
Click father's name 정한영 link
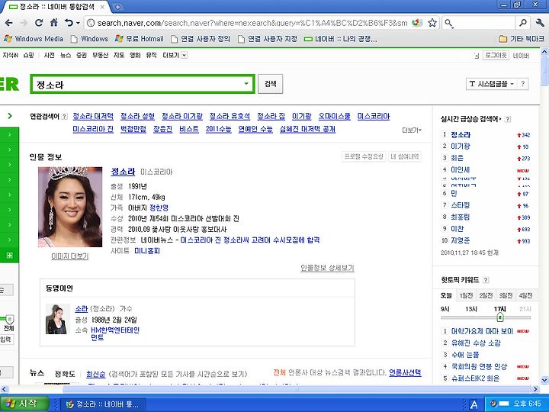click(159, 208)
